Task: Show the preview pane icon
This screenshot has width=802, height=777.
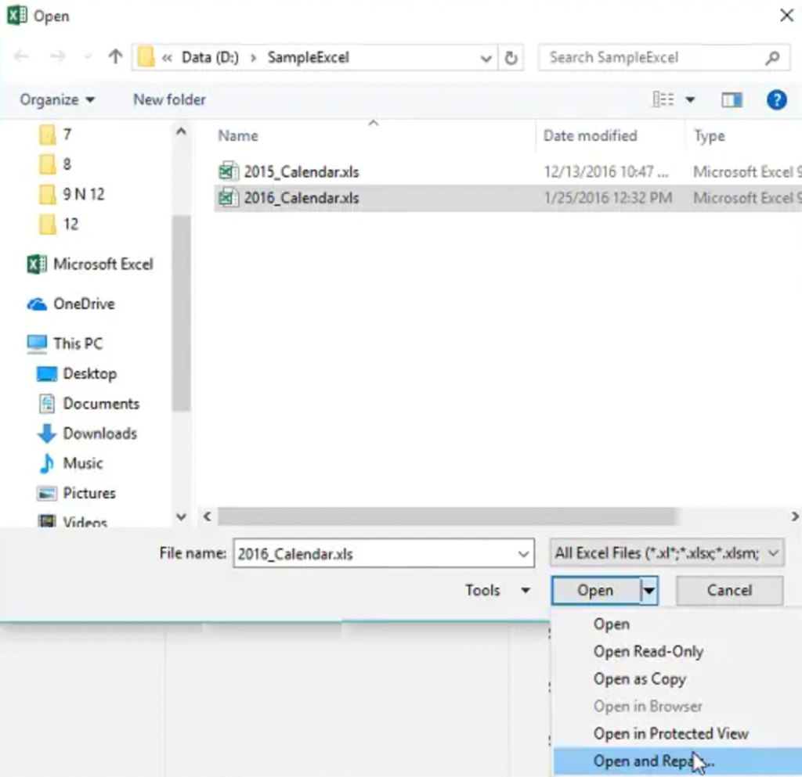Action: (732, 99)
